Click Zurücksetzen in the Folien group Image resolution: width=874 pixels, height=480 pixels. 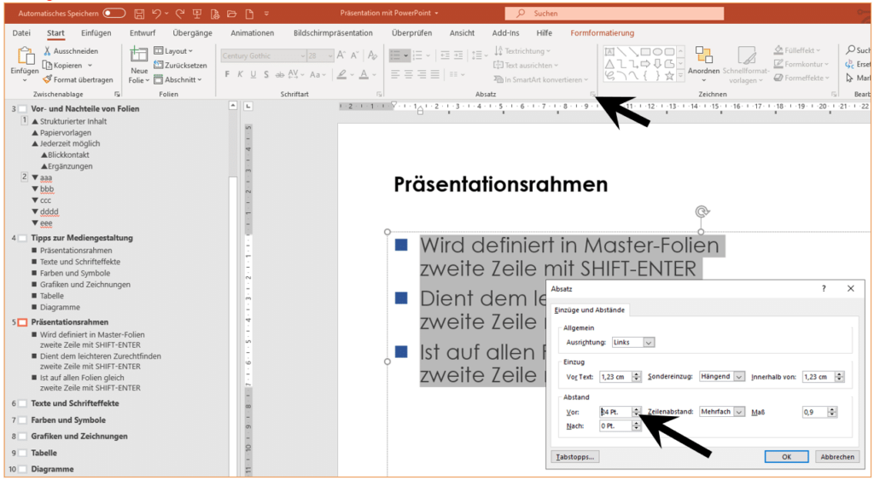pos(180,65)
